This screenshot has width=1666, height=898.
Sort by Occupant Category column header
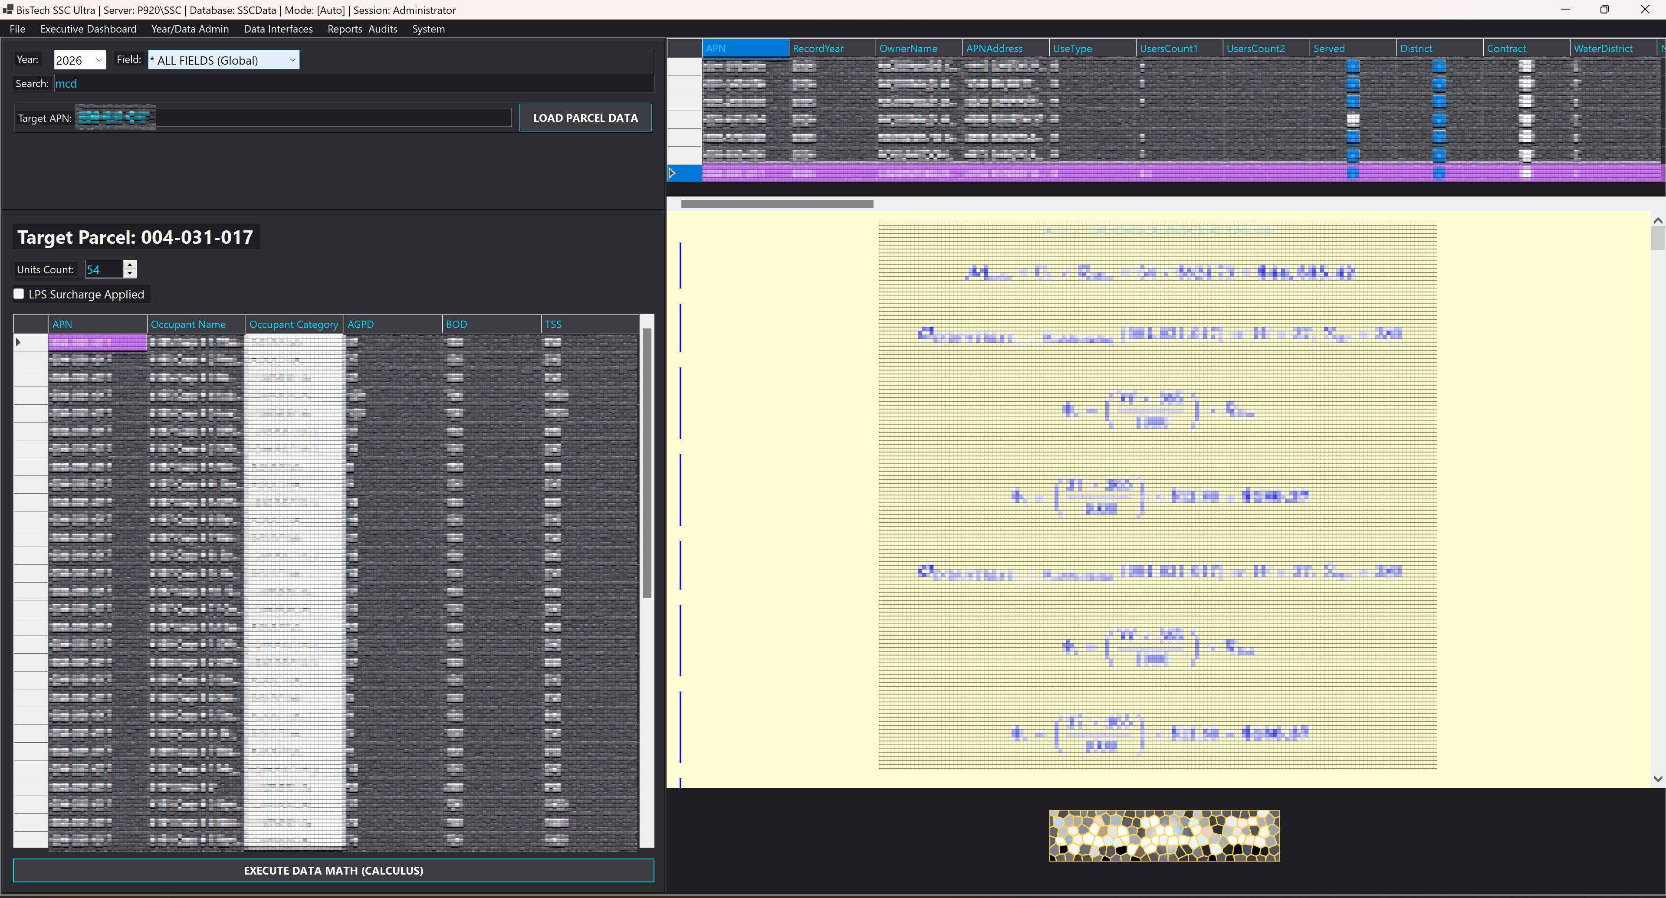294,324
